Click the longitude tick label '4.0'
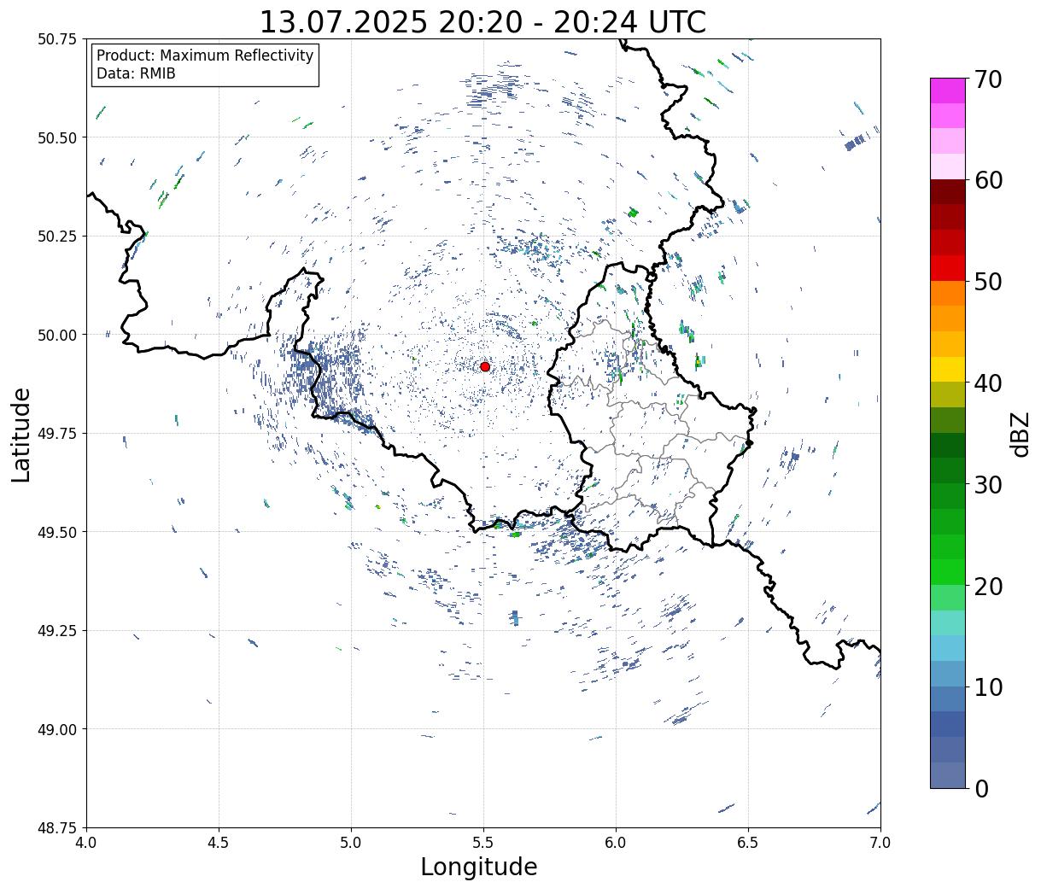1041x888 pixels. point(86,843)
